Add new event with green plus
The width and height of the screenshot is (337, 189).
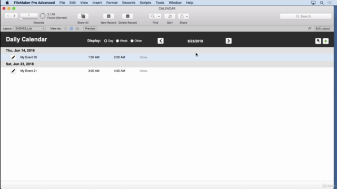(x=325, y=41)
